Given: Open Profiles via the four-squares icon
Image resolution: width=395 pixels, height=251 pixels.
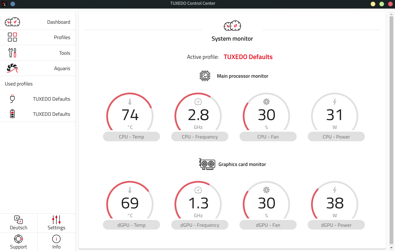Looking at the screenshot, I should pos(12,37).
